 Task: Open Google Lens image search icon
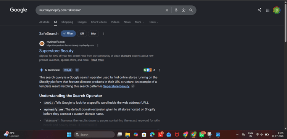tap(184, 10)
